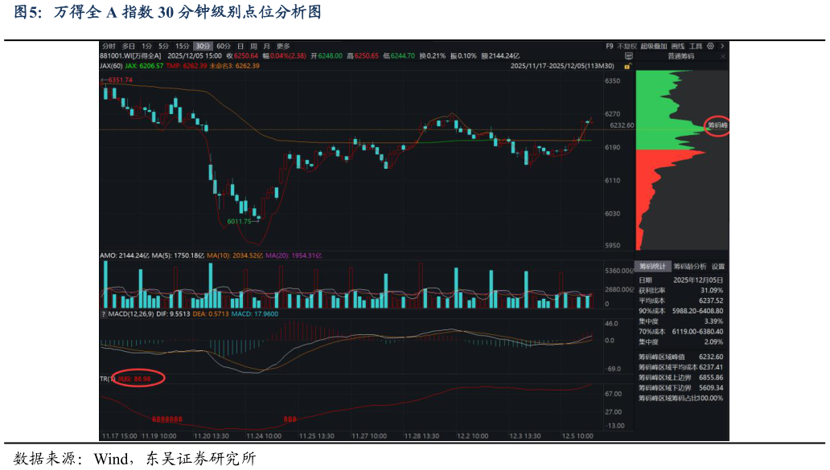Click the AMO: 2144.24亿 volume label
The width and height of the screenshot is (830, 470).
tap(125, 255)
